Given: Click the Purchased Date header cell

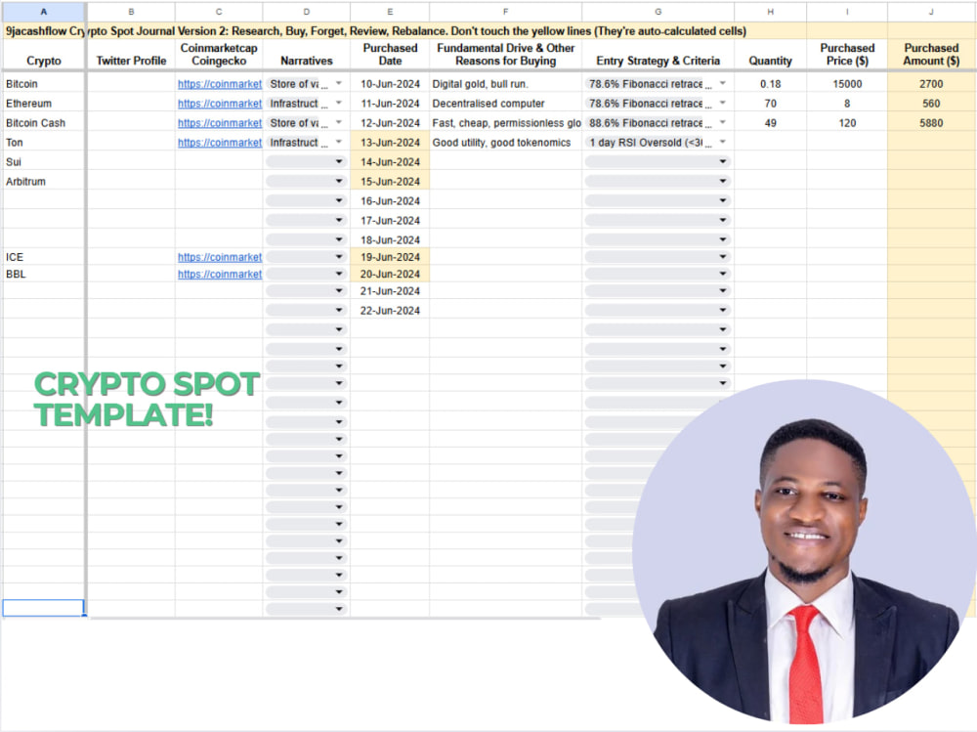Looking at the screenshot, I should (390, 55).
